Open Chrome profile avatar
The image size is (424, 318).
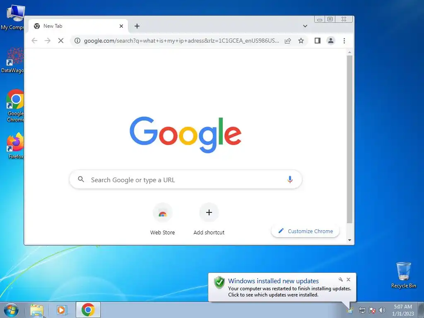pyautogui.click(x=330, y=41)
